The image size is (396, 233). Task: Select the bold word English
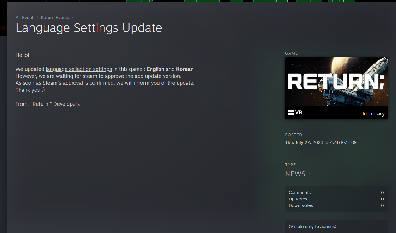155,69
